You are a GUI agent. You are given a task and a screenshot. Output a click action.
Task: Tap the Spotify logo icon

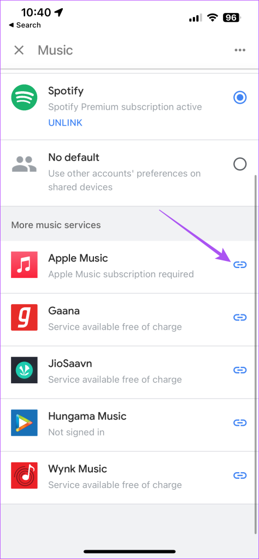pos(24,97)
